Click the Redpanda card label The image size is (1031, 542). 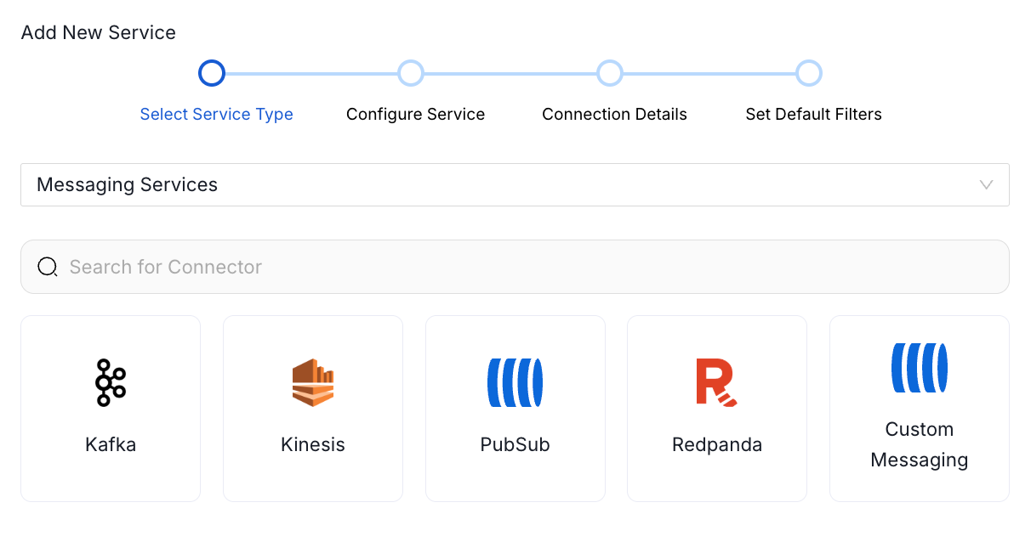(x=717, y=444)
